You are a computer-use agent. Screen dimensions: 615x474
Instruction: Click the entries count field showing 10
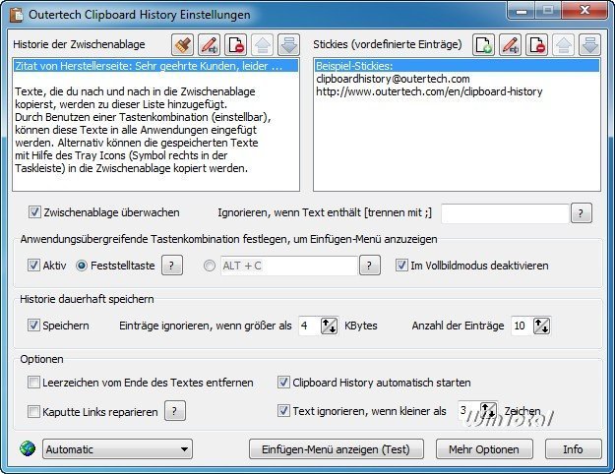pos(523,326)
